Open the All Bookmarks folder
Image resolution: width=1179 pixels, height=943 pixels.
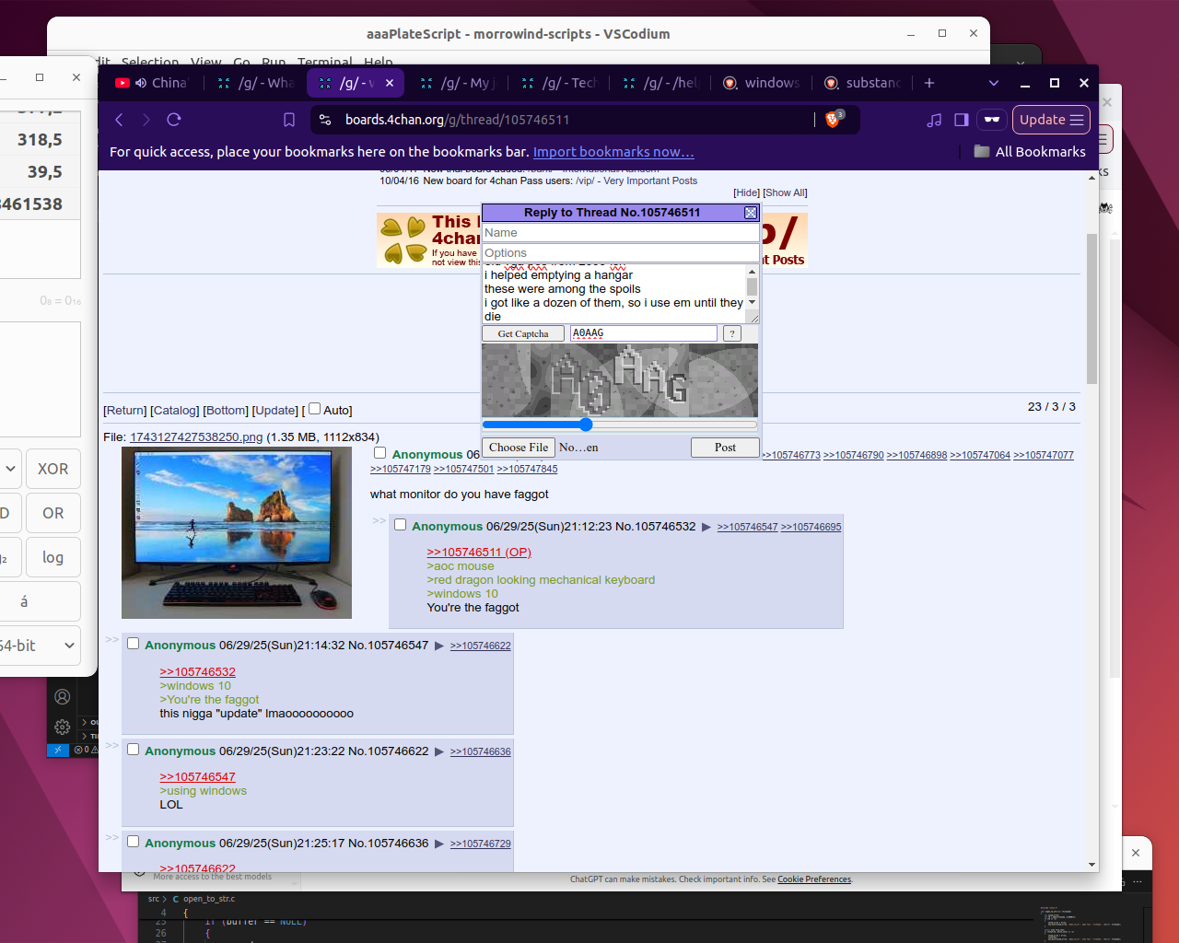click(1030, 152)
